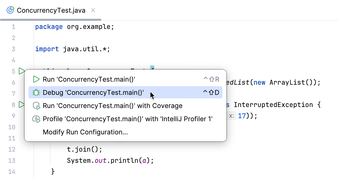Image resolution: width=338 pixels, height=178 pixels.
Task: Open Modify Run Configuration… option
Action: tap(85, 132)
